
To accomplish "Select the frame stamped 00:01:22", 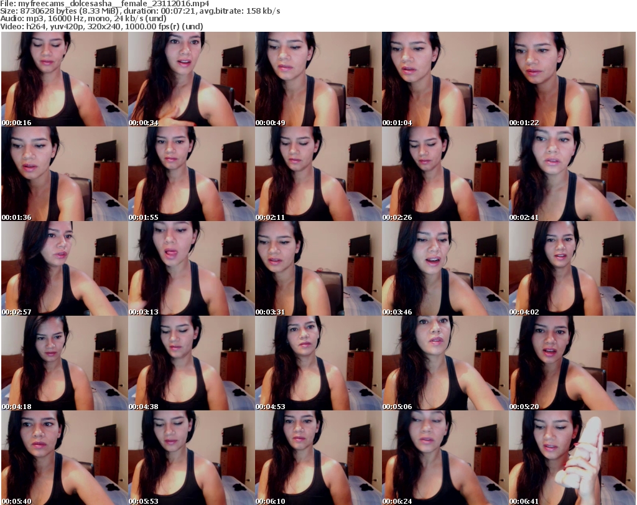I will point(572,79).
